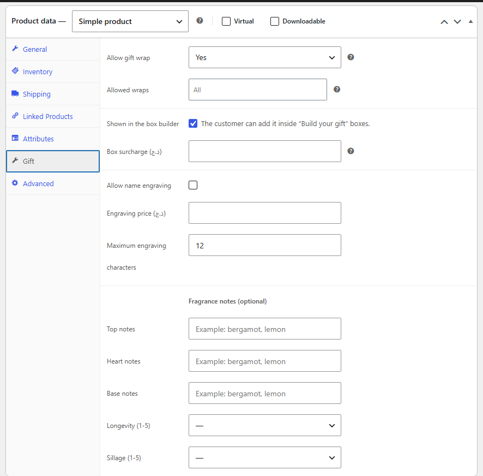
Task: Enable Allow name engraving checkbox
Action: pos(193,185)
